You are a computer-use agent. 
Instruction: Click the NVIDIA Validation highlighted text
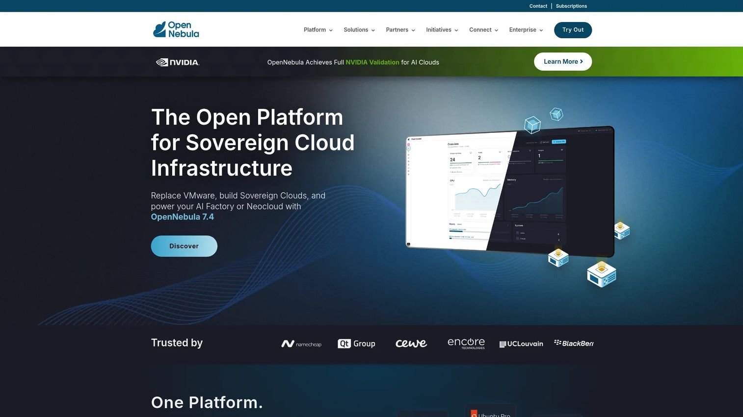372,62
